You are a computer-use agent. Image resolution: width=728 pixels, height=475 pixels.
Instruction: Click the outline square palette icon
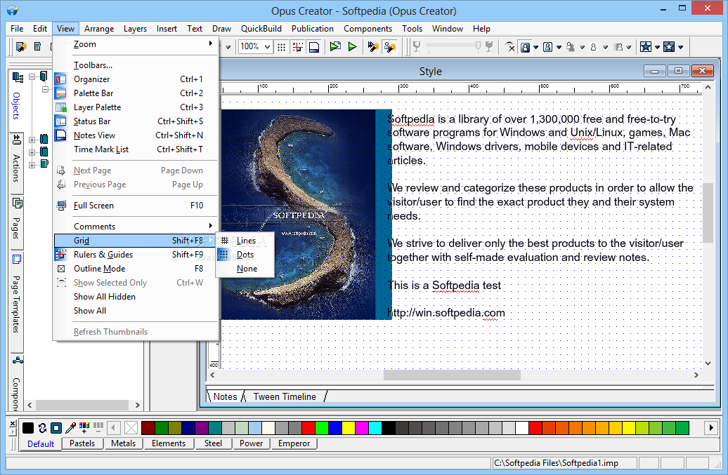56,428
